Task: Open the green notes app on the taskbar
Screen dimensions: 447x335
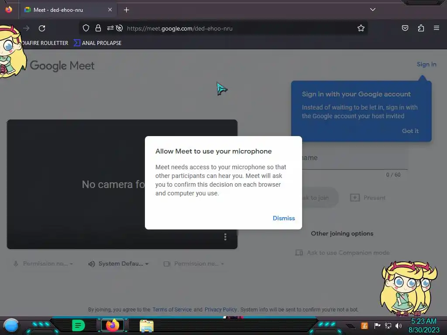Action: pyautogui.click(x=78, y=325)
